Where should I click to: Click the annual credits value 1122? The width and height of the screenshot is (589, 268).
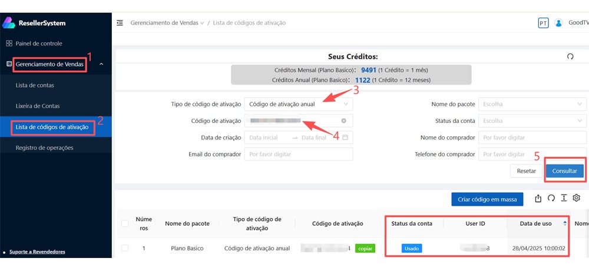click(362, 80)
